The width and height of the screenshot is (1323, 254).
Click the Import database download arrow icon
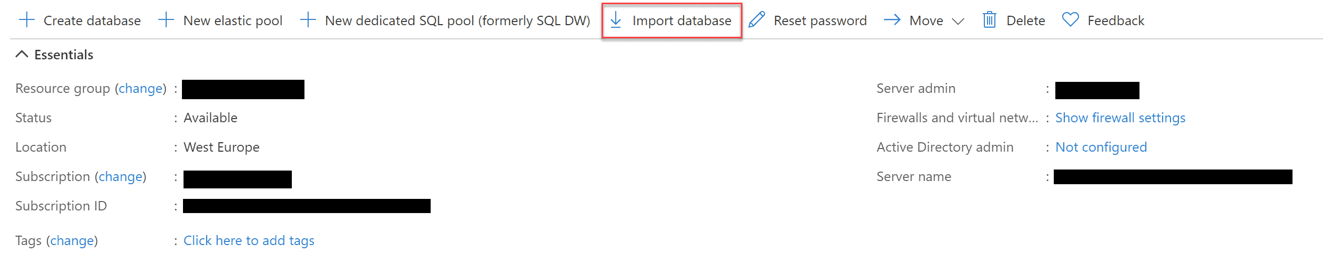click(616, 20)
